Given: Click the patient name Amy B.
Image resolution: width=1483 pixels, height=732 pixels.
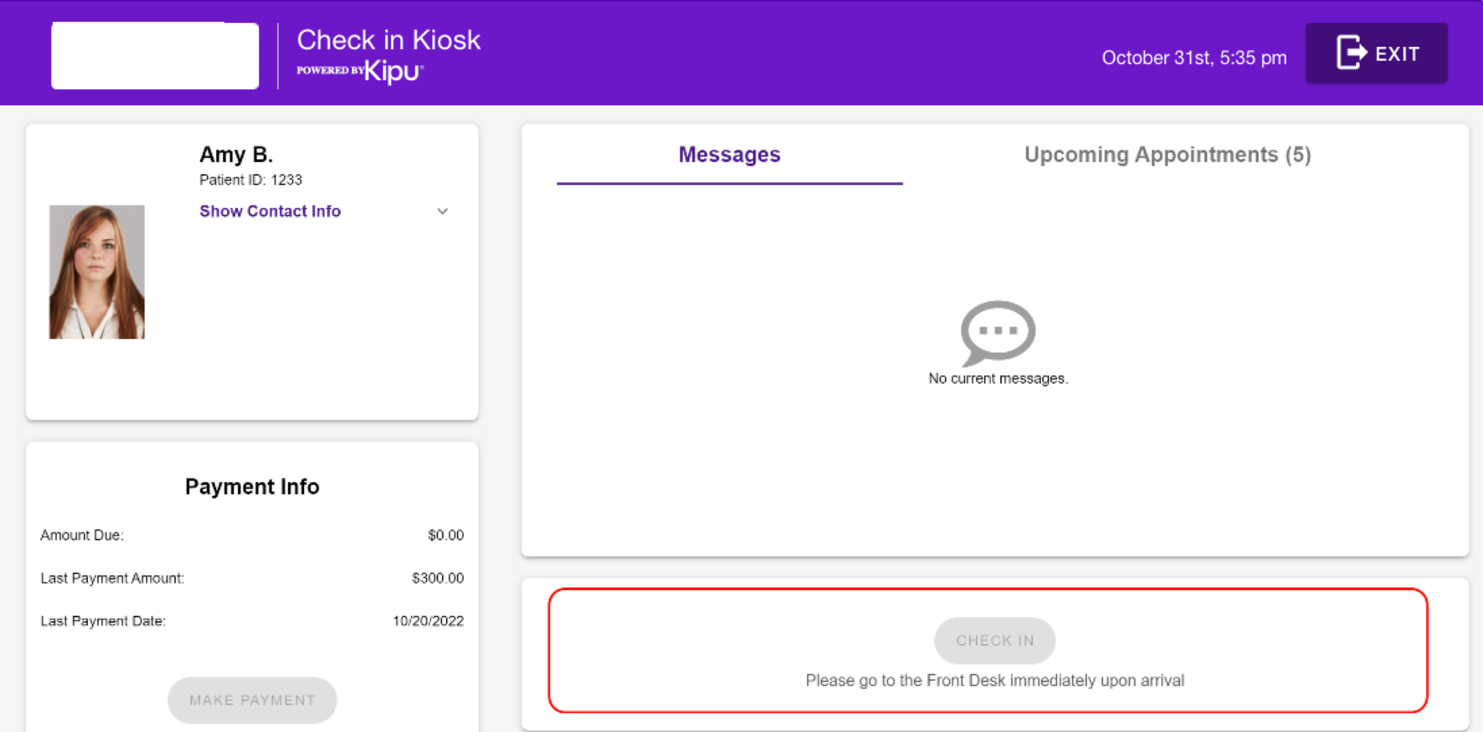Looking at the screenshot, I should [x=236, y=154].
